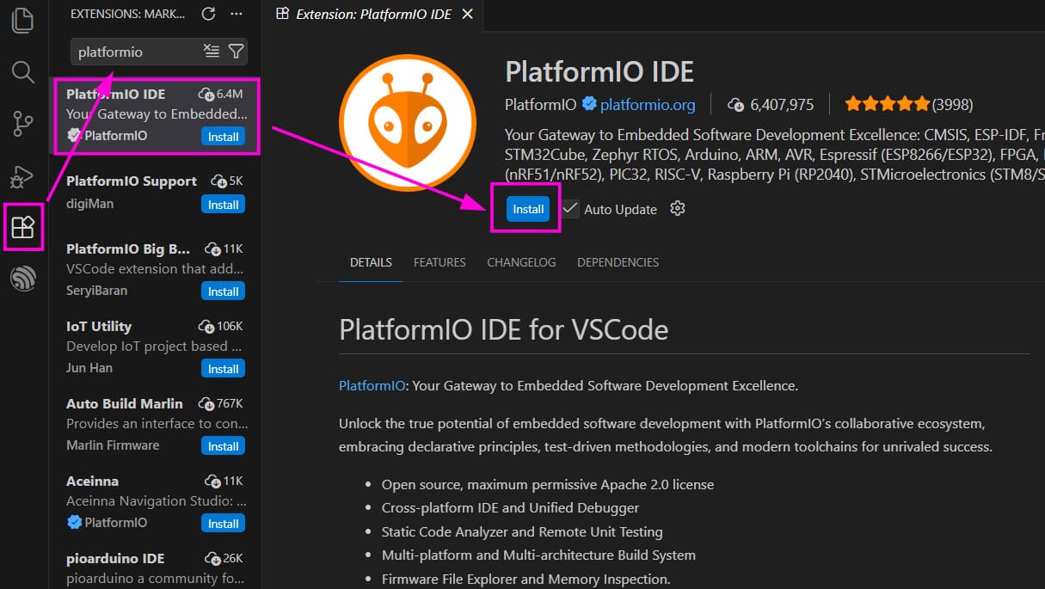Clear the extensions search results
1045x589 pixels.
click(211, 52)
